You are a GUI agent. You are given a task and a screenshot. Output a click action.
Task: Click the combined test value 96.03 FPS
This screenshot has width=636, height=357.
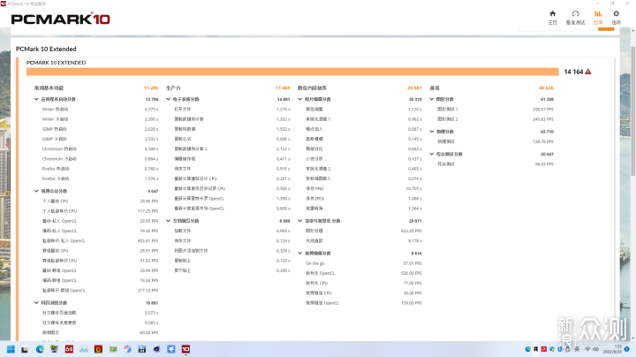click(544, 164)
